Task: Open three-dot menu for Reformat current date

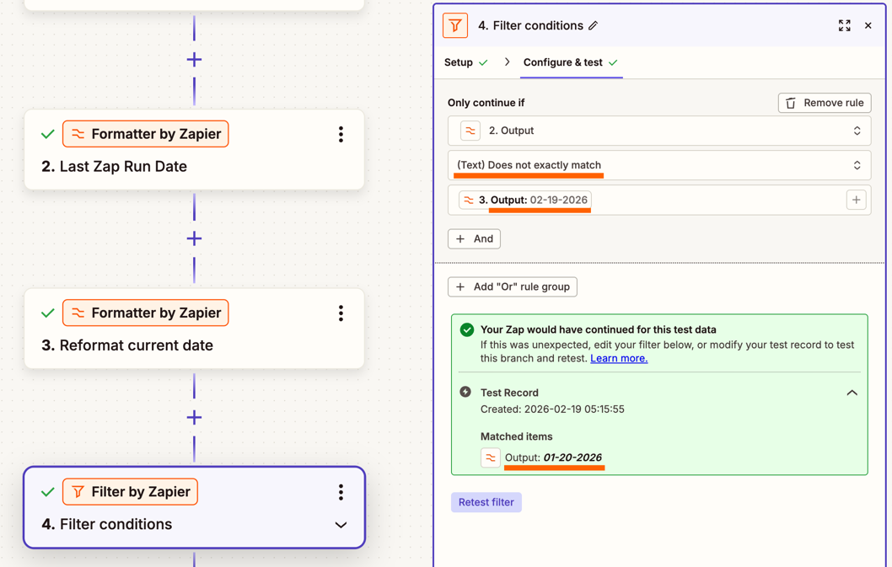Action: pyautogui.click(x=341, y=313)
